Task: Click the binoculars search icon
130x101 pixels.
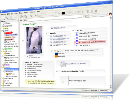Action: [x=110, y=14]
